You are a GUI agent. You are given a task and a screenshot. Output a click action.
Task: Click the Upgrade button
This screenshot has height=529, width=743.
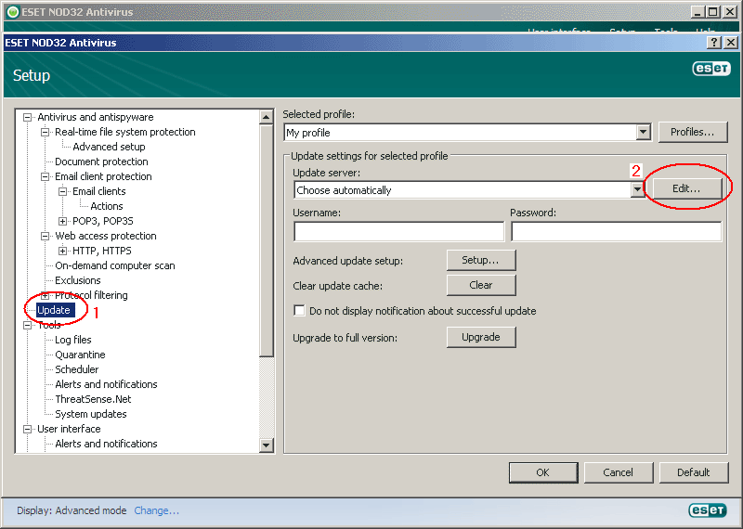[481, 337]
